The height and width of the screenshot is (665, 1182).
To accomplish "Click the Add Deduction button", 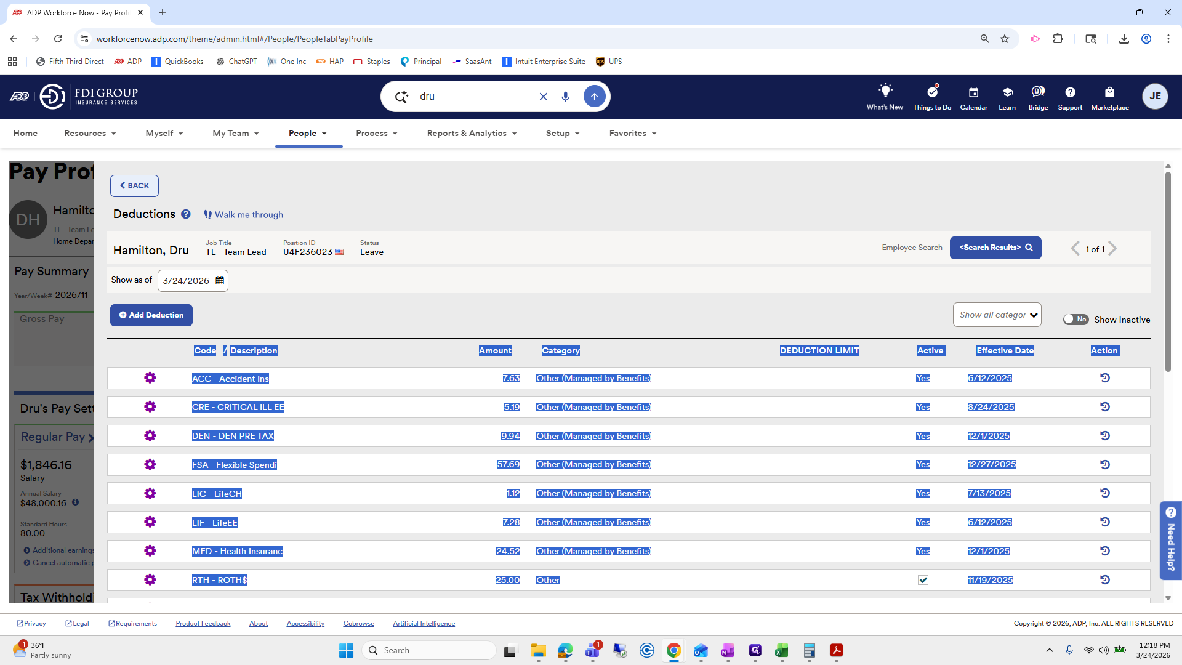I will [x=151, y=315].
